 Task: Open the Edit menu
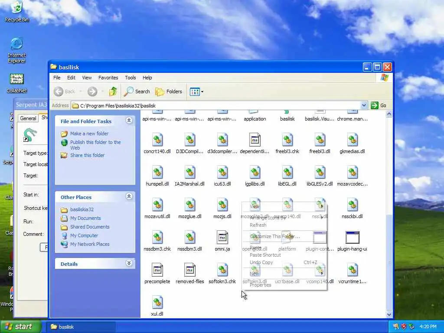tap(71, 78)
